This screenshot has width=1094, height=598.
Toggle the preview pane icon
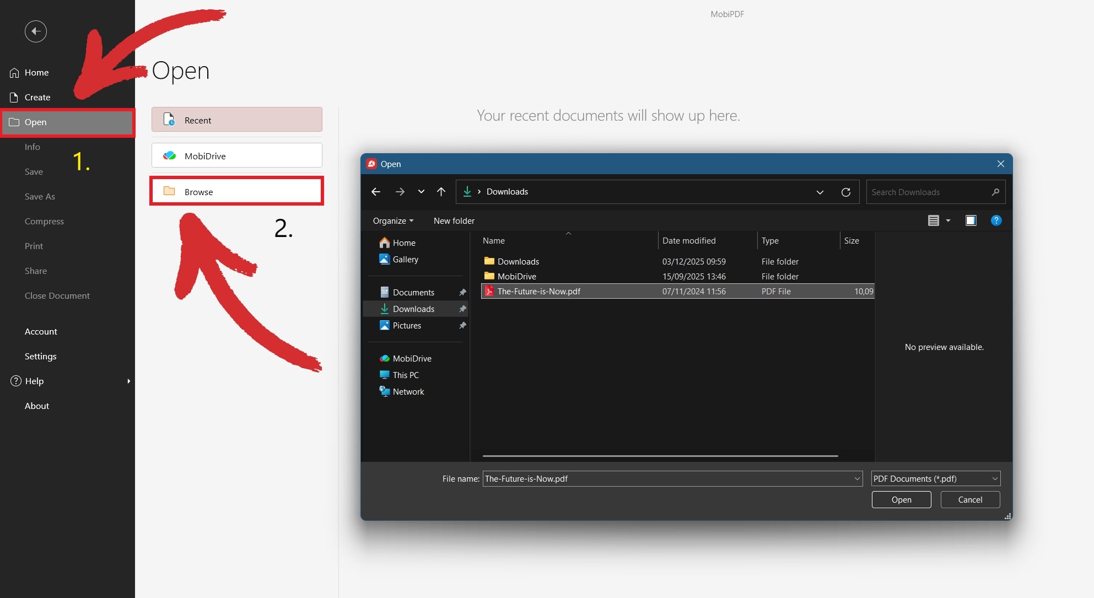click(971, 220)
